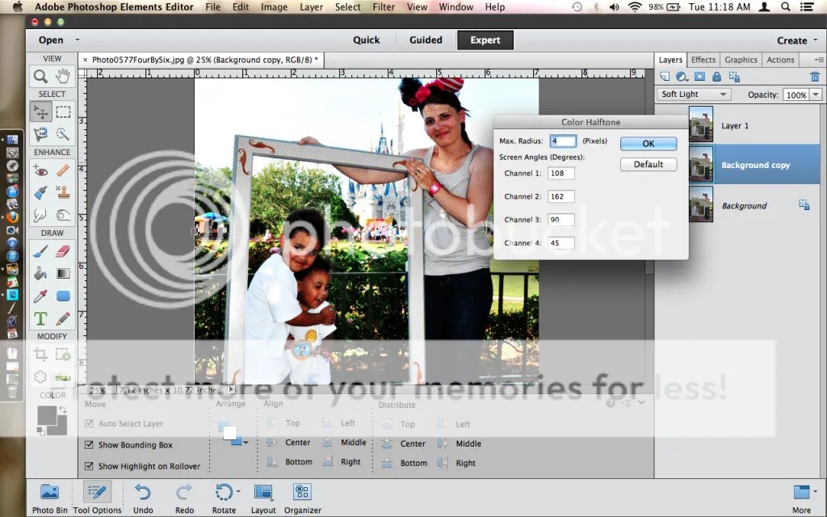Viewport: 827px width, 517px height.
Task: Select the Clone Stamp tool
Action: click(x=63, y=192)
